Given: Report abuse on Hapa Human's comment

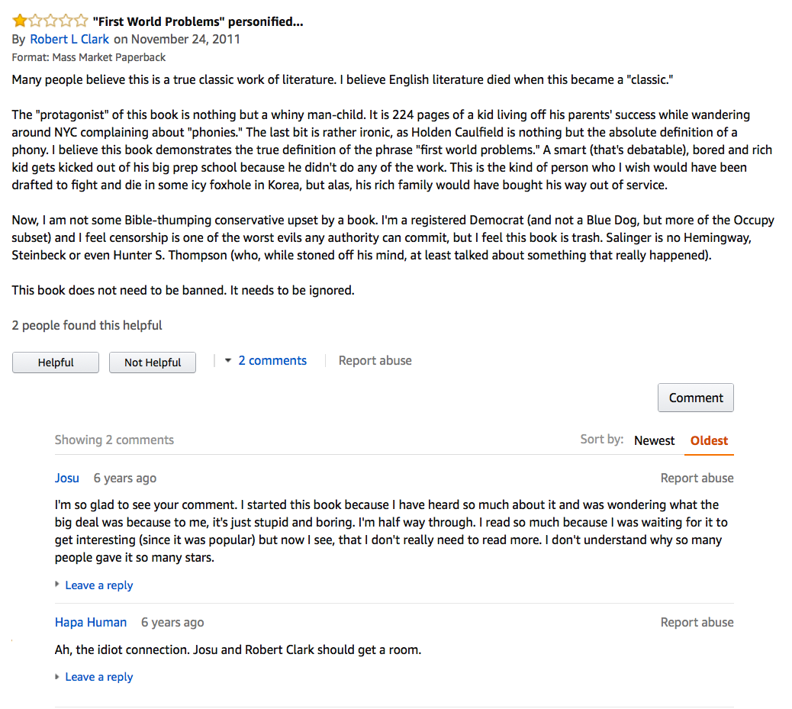Looking at the screenshot, I should 697,622.
